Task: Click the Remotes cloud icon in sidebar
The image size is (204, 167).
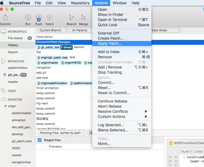Action: (x=4, y=99)
